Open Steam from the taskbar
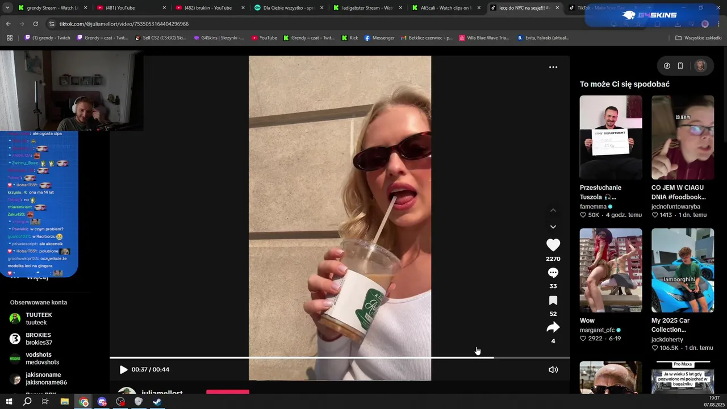Screen dimensions: 727x409 [x=157, y=402]
